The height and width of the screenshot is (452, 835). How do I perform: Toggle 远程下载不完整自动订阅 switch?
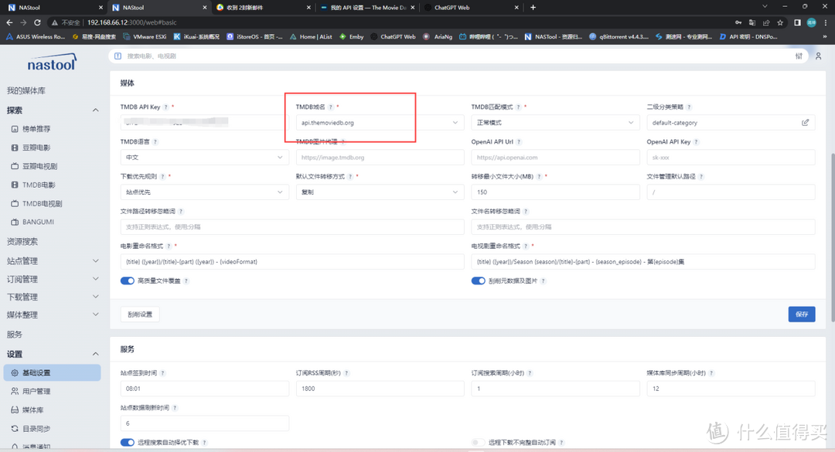pyautogui.click(x=479, y=443)
